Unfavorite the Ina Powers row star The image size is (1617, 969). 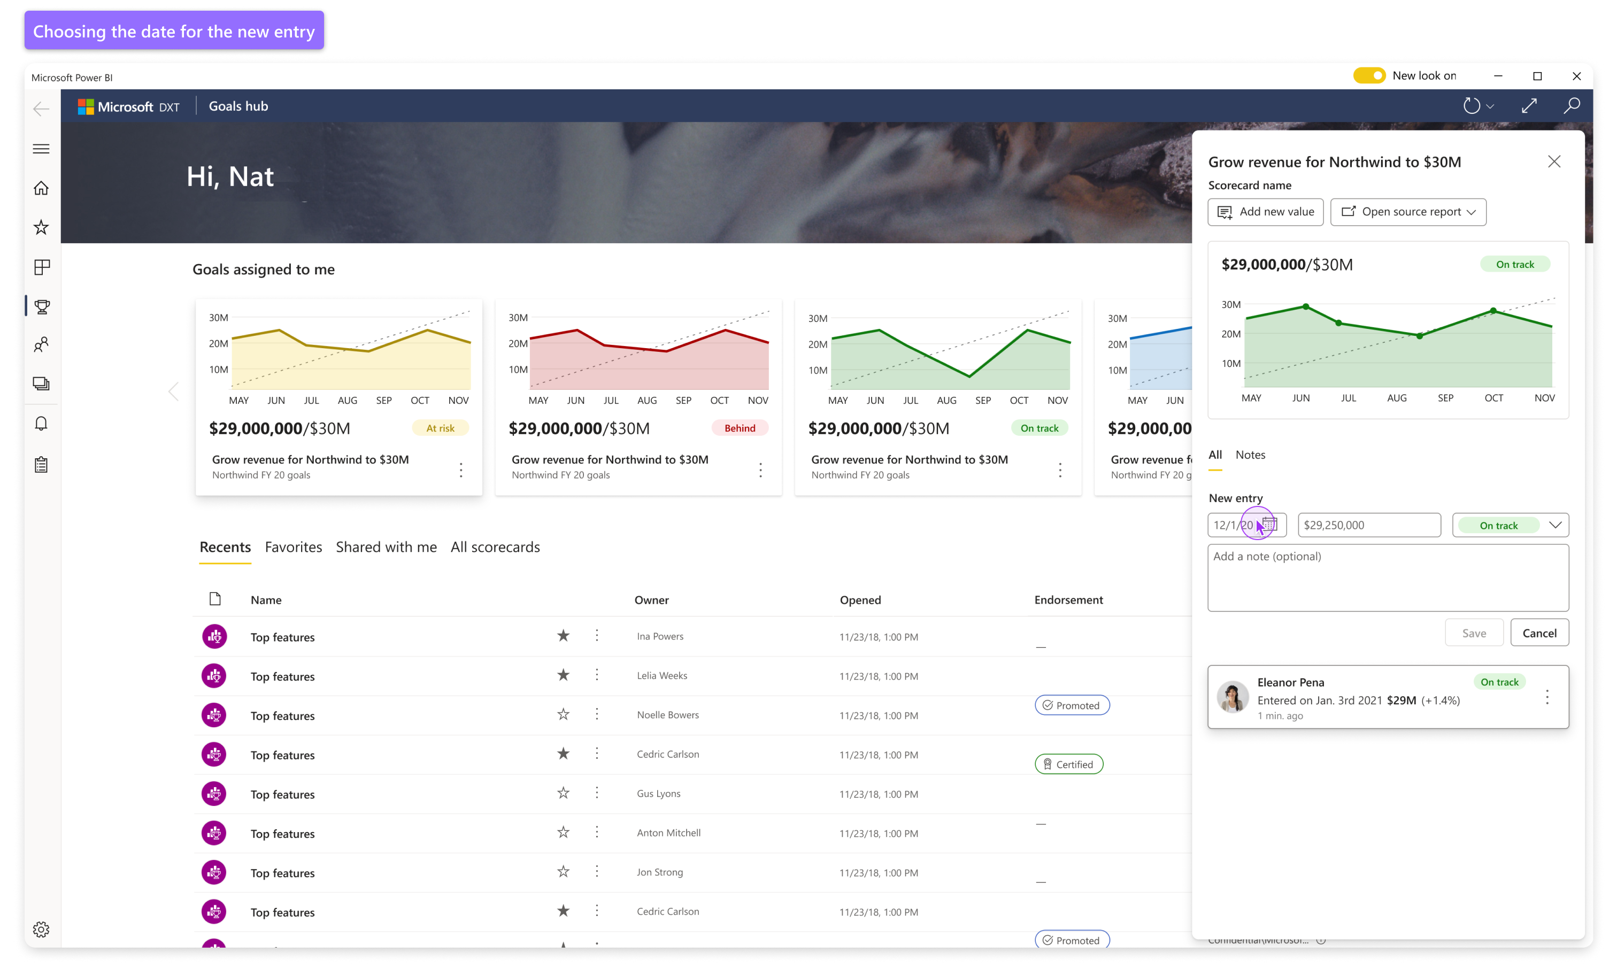point(564,635)
